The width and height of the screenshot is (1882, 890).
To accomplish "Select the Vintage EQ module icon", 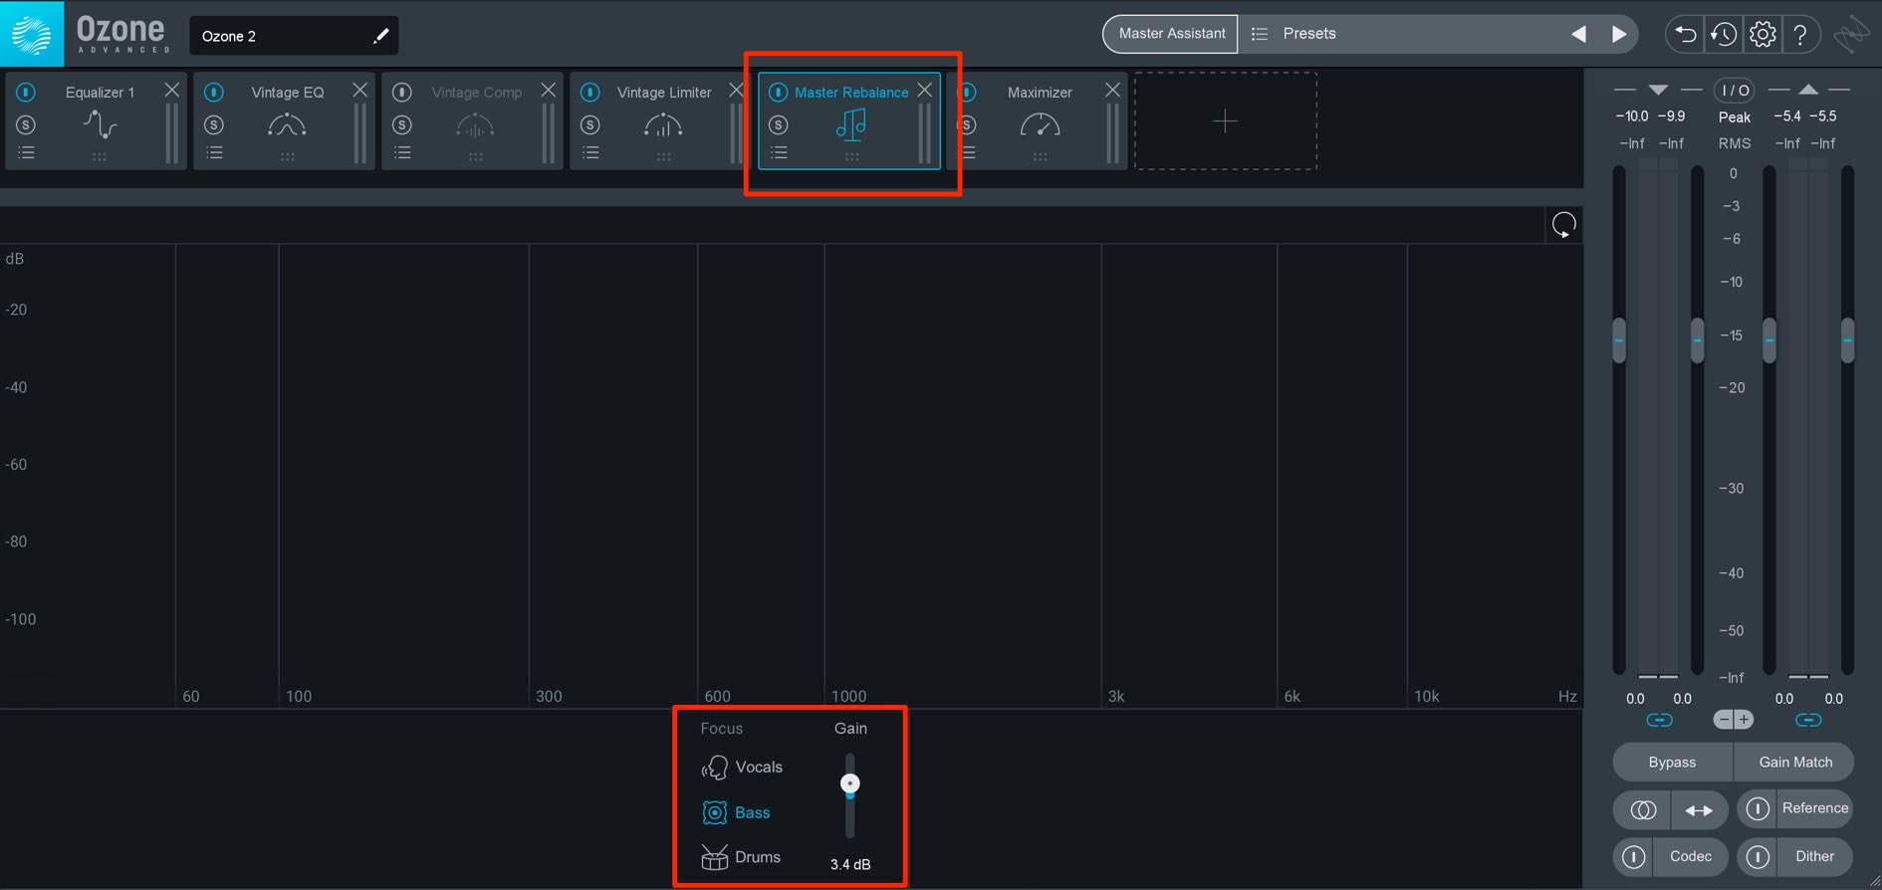I will 287,124.
